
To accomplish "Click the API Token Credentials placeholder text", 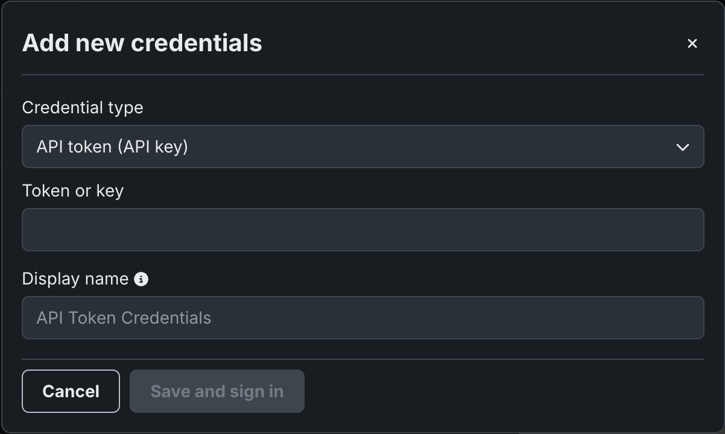I will [x=124, y=318].
